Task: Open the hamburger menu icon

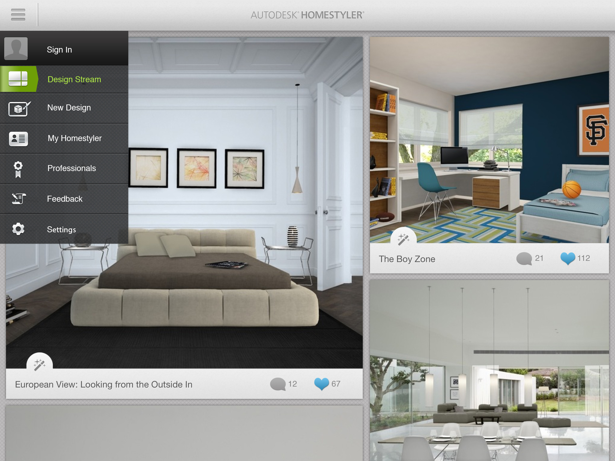Action: (x=18, y=14)
